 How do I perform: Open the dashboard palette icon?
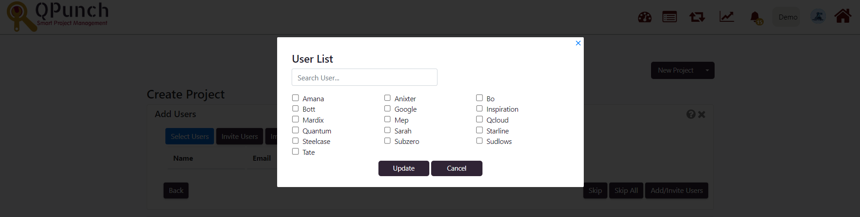(645, 17)
